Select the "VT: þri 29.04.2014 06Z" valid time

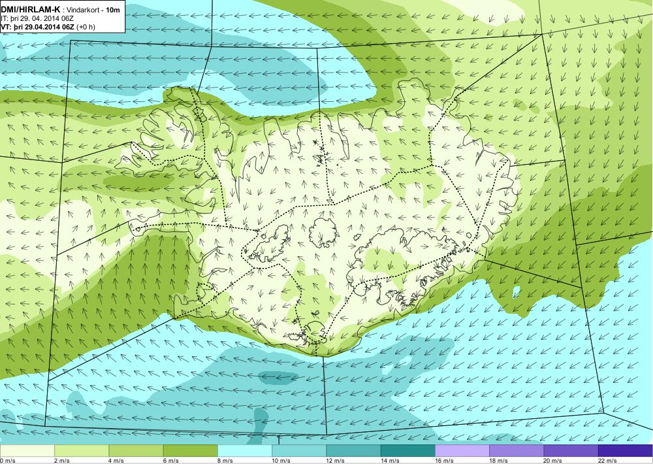coord(37,27)
